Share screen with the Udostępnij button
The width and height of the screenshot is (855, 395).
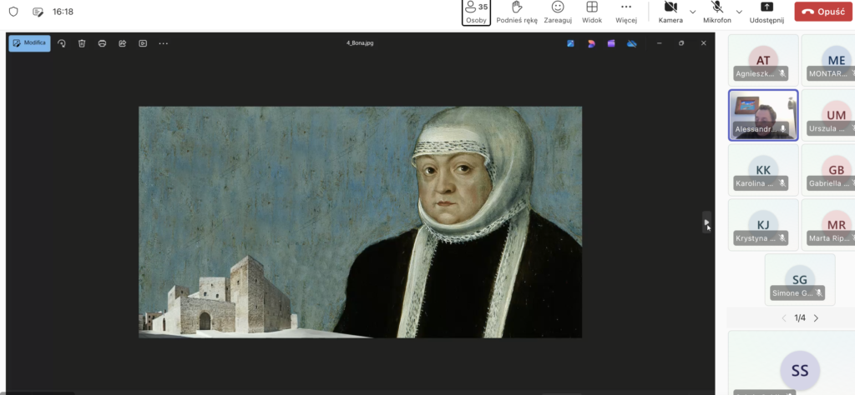[x=766, y=12]
